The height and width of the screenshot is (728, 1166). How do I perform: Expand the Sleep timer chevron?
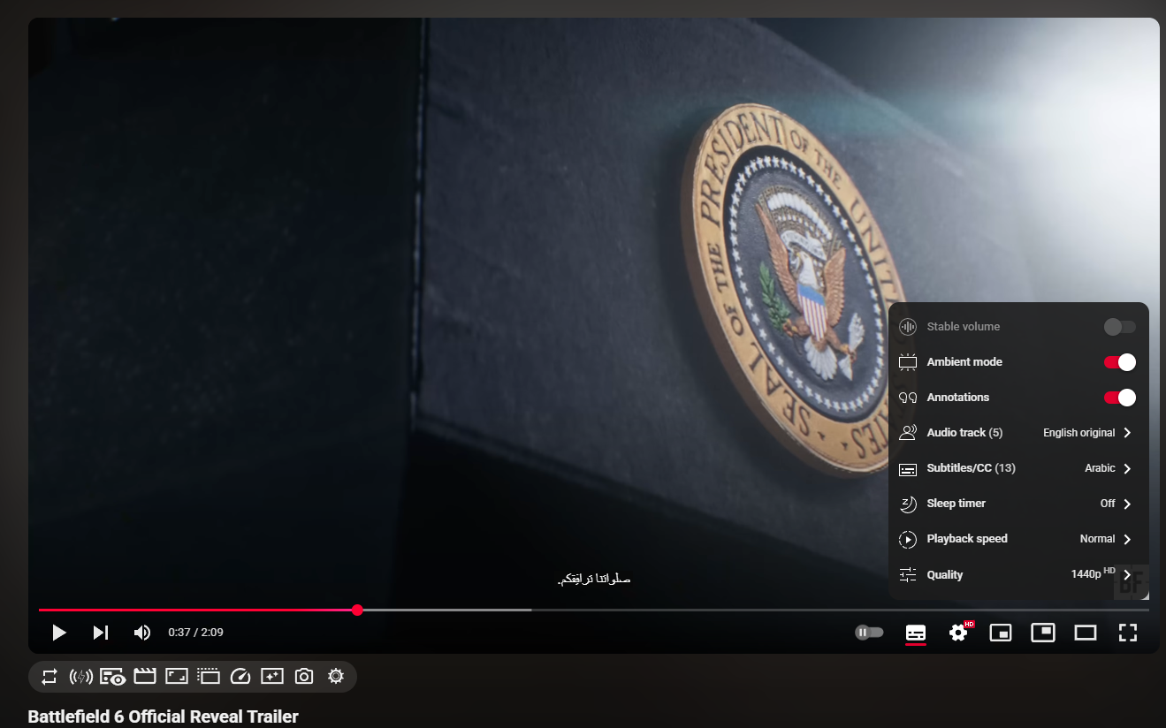pos(1128,504)
